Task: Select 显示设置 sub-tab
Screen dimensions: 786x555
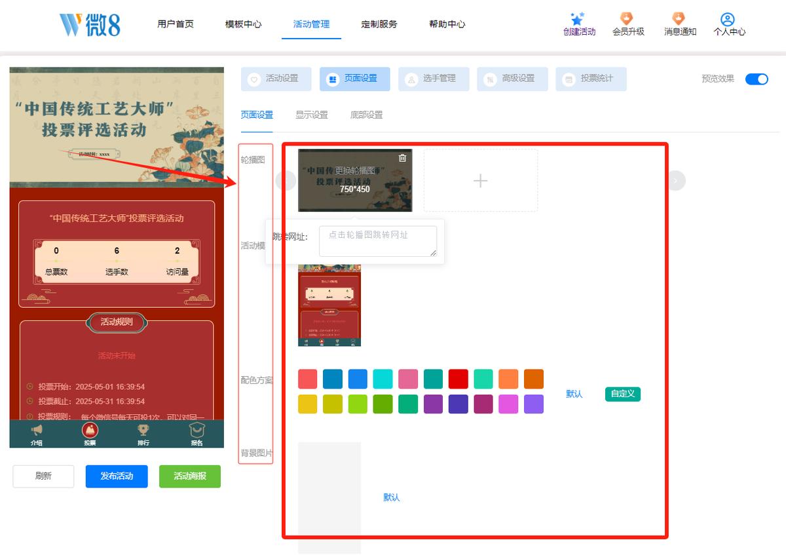Action: [x=312, y=115]
